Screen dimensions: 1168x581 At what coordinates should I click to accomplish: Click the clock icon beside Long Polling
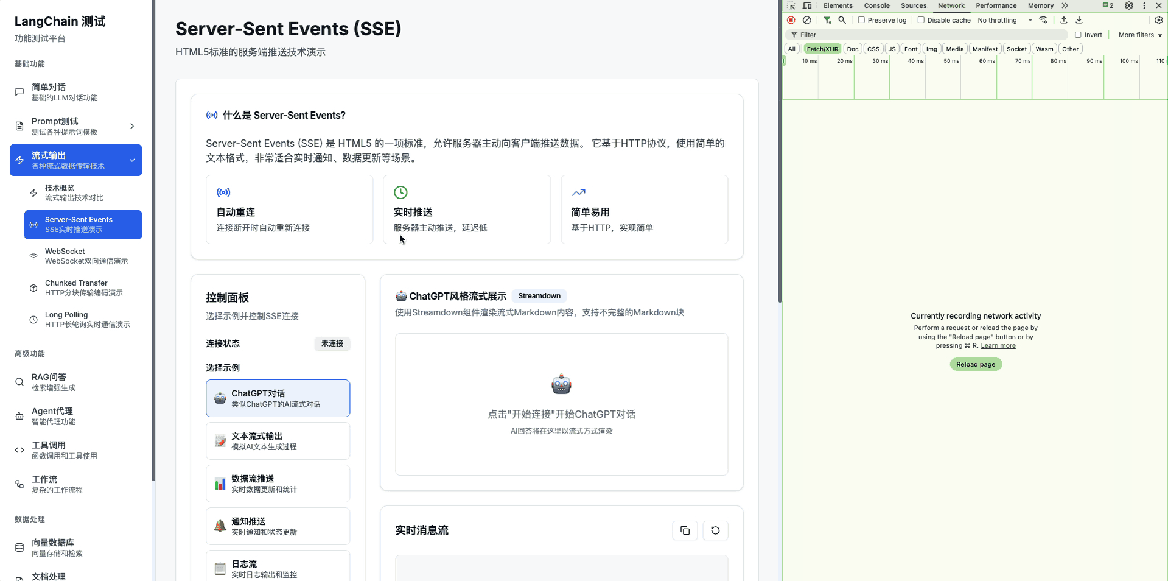coord(33,320)
